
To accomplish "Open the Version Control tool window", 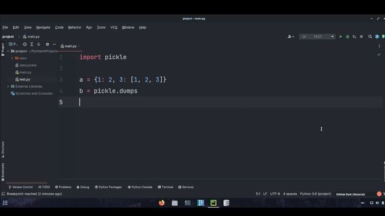I will pyautogui.click(x=20, y=187).
